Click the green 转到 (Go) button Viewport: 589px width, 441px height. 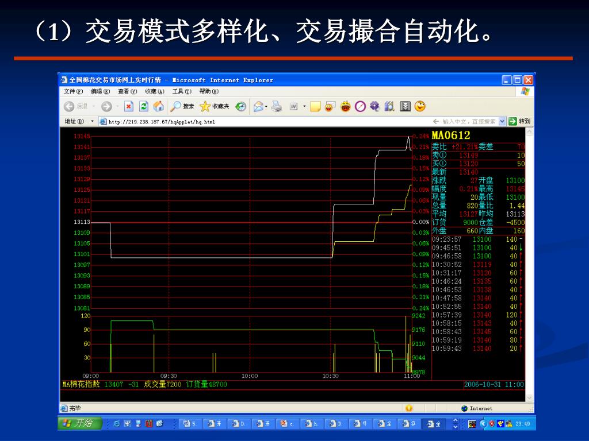(519, 121)
